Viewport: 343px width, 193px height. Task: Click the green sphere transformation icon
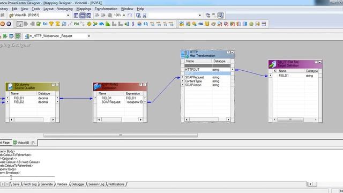point(251,24)
